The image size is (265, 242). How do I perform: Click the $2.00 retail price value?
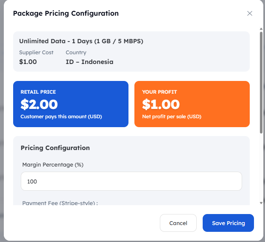point(39,104)
